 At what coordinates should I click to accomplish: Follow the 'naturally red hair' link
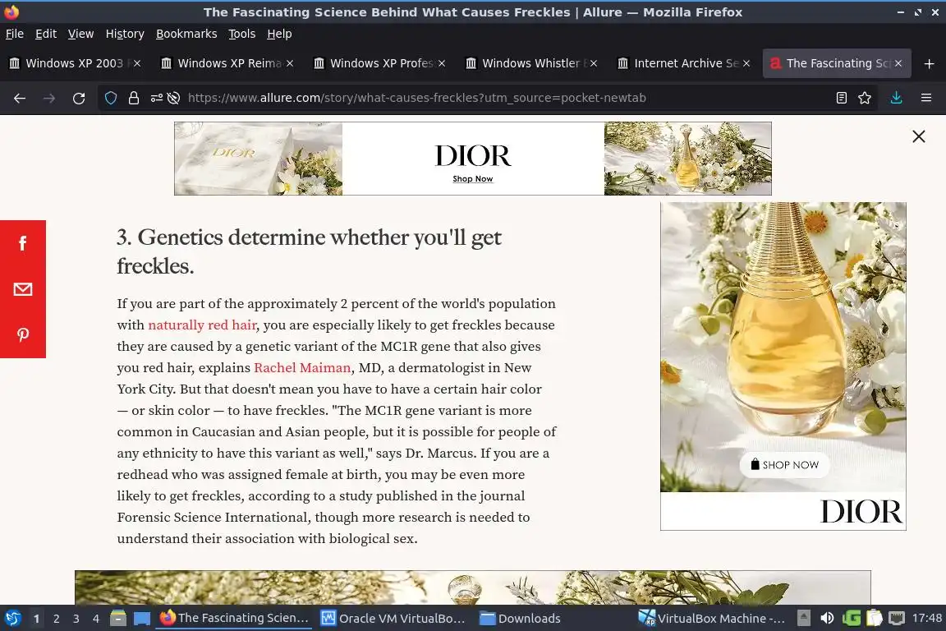pos(202,325)
